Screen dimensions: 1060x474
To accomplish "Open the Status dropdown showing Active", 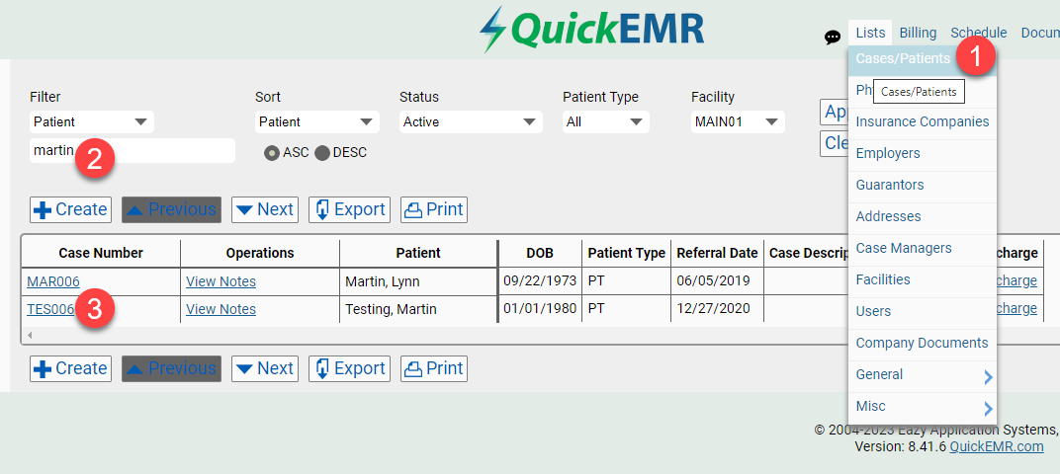I will pyautogui.click(x=471, y=122).
